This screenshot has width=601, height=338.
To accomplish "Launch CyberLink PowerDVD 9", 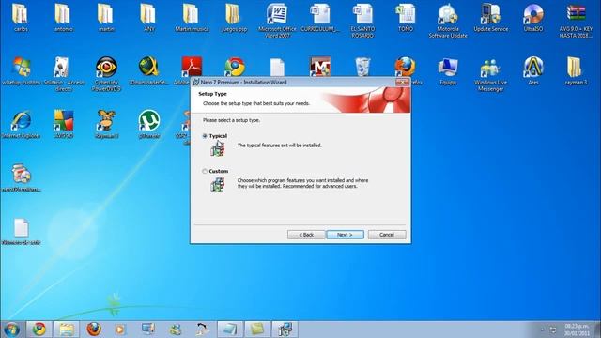I will (x=106, y=74).
